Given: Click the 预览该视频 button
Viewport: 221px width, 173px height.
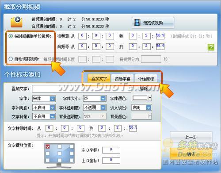Looking at the screenshot, I should click(x=153, y=23).
